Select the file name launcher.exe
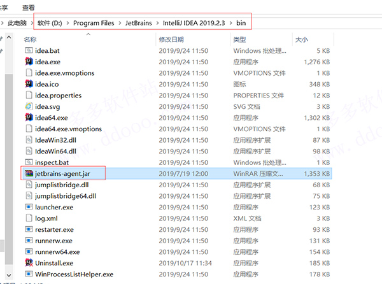This screenshot has height=284, width=382. pos(54,207)
